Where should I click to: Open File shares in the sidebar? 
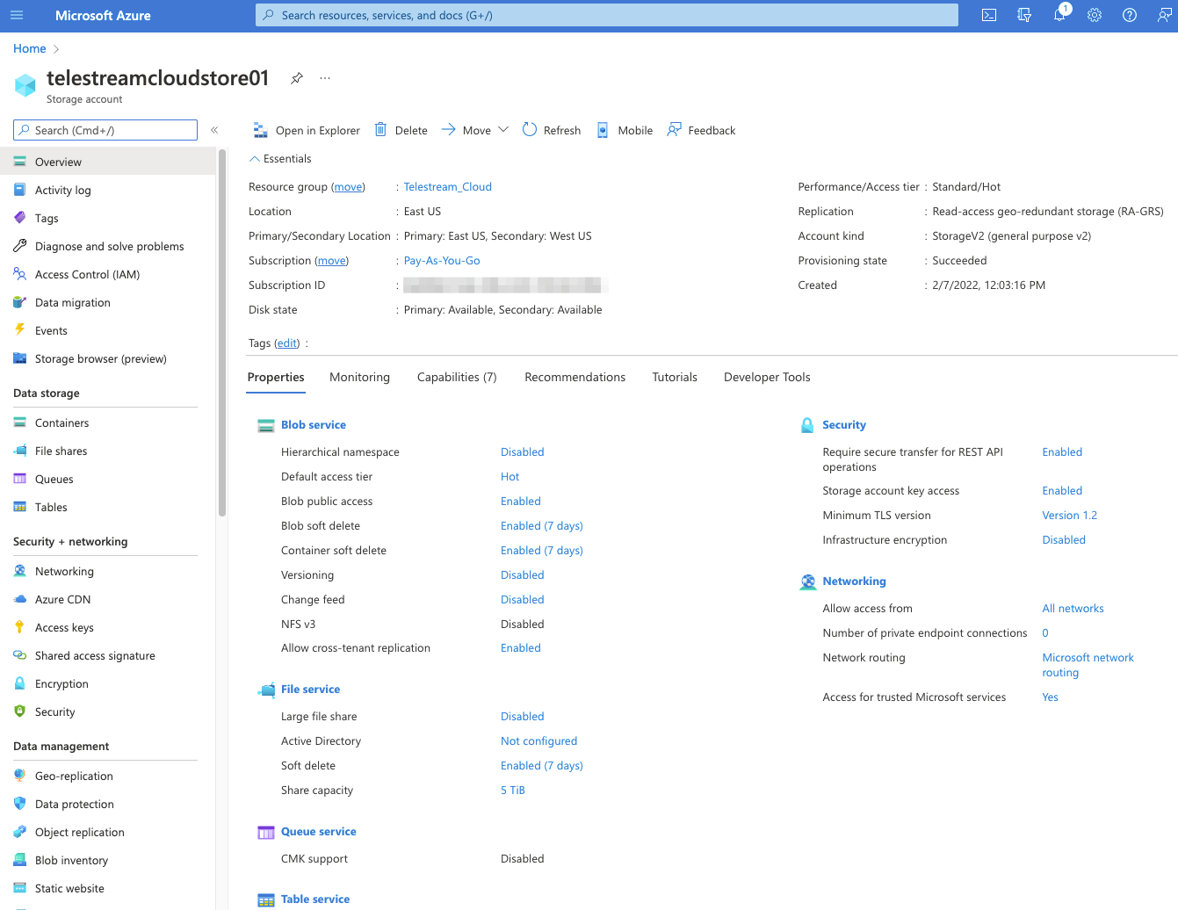click(x=107, y=451)
